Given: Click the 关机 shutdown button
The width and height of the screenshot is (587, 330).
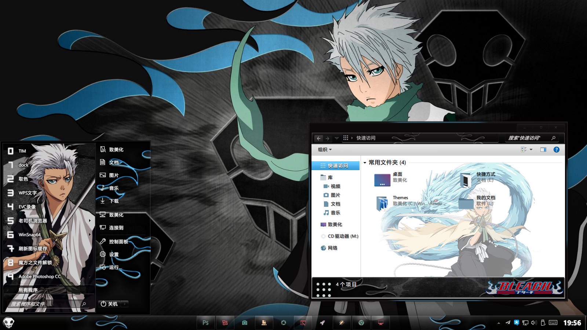Looking at the screenshot, I should (110, 304).
